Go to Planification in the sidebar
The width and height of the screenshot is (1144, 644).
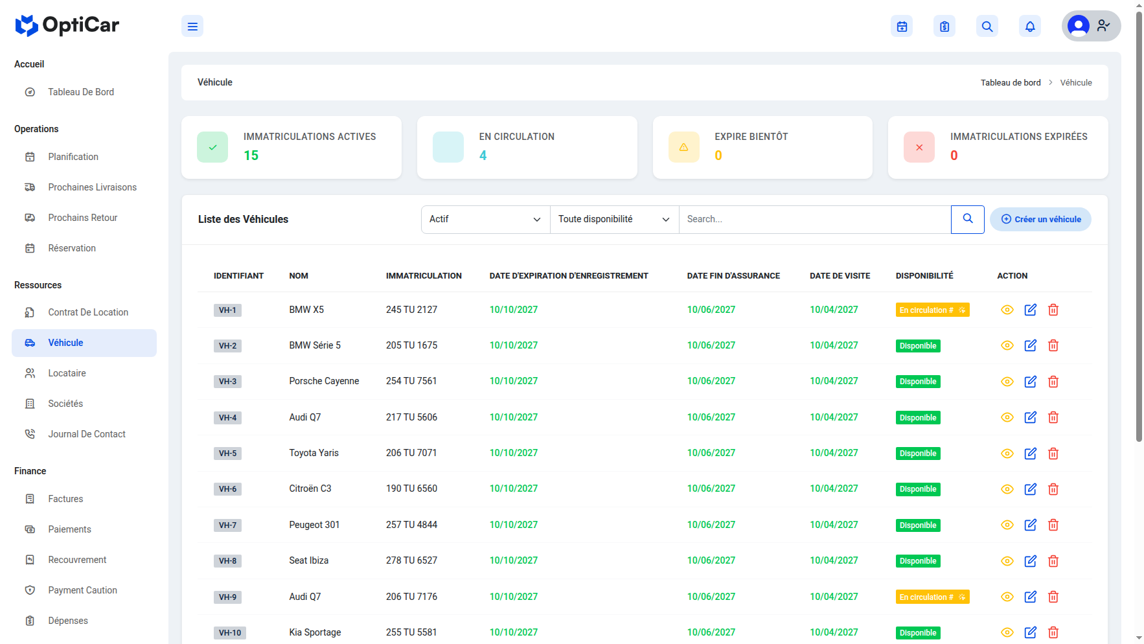[84, 157]
